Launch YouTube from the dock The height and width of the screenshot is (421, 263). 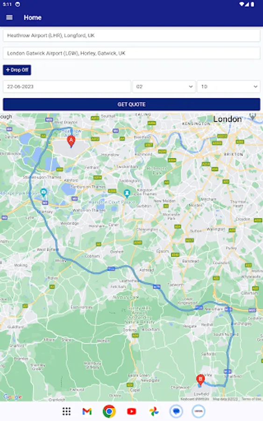(x=131, y=411)
